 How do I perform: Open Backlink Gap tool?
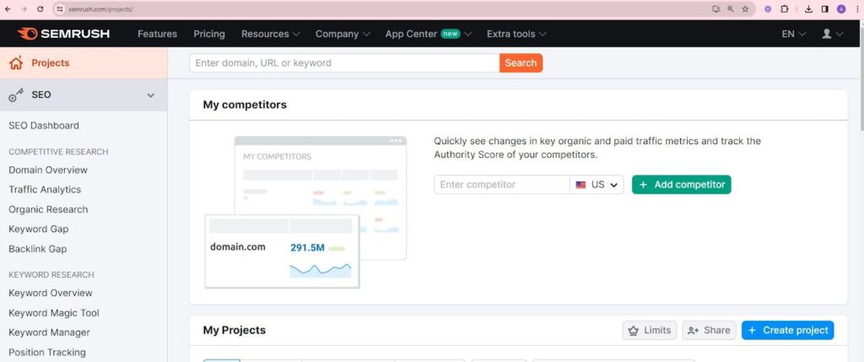[x=37, y=249]
